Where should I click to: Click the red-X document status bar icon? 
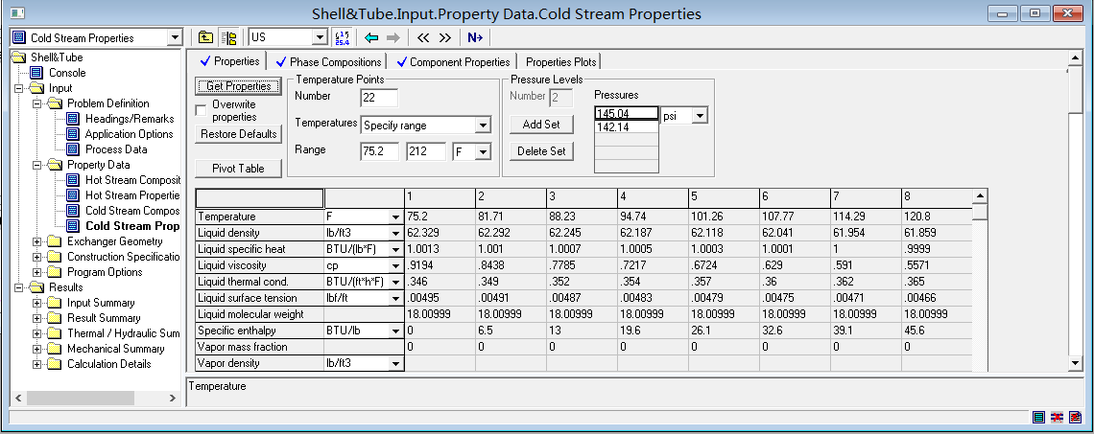click(x=1075, y=417)
